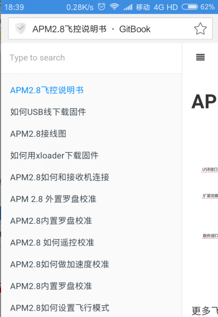
Task: Open APM2.8如何和接收机连接 chapter
Action: point(60,177)
